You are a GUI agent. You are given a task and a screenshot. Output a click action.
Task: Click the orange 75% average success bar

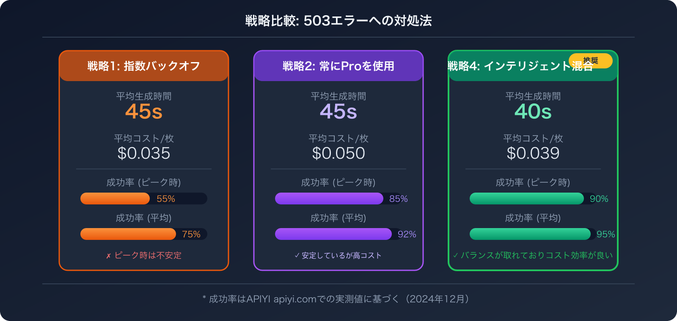pyautogui.click(x=128, y=234)
